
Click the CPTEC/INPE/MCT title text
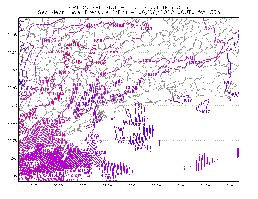tap(93, 7)
